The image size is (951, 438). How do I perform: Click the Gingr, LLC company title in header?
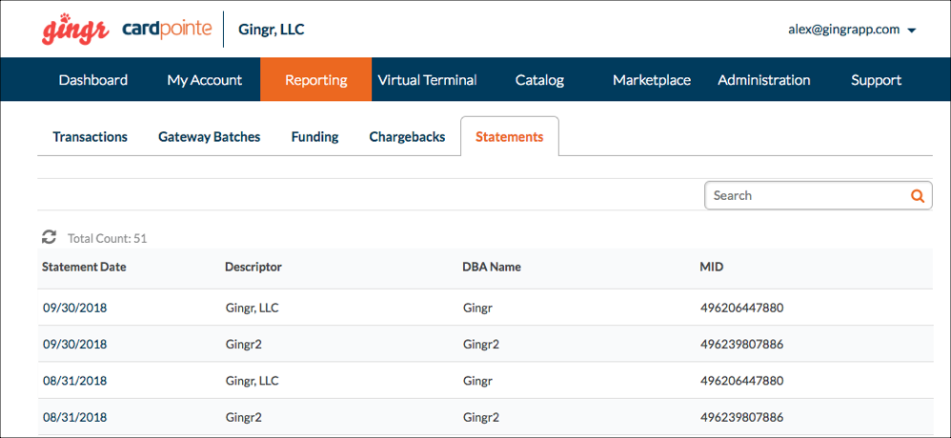272,30
